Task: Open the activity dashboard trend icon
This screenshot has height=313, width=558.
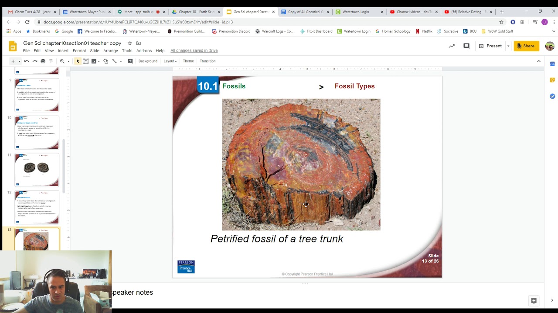Action: (452, 46)
